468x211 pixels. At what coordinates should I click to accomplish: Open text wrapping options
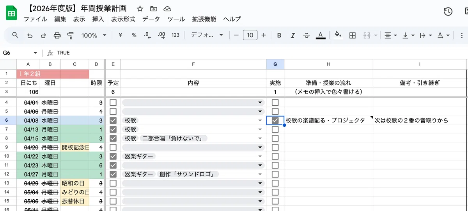pos(425,35)
